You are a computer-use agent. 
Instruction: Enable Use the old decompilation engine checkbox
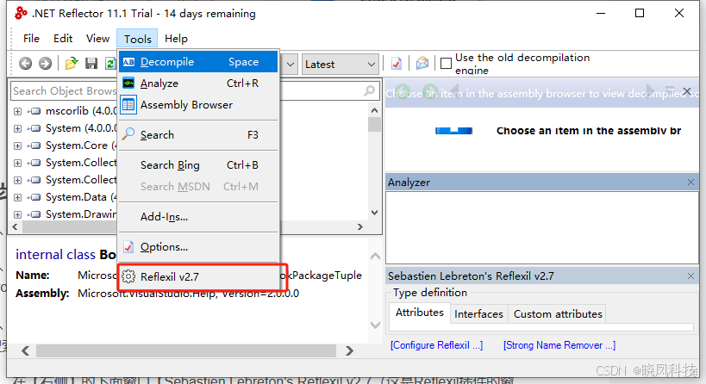pos(446,64)
